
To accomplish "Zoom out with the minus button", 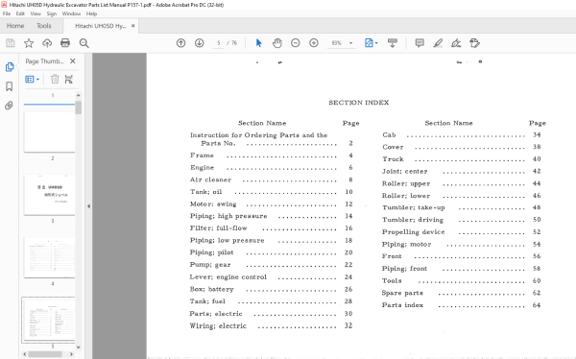I will (296, 43).
